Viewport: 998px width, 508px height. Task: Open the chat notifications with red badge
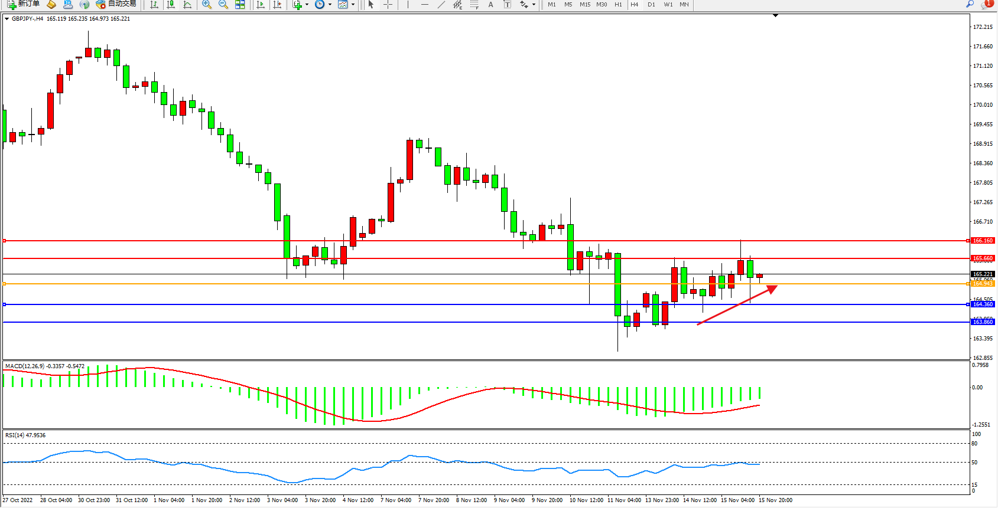pos(986,4)
